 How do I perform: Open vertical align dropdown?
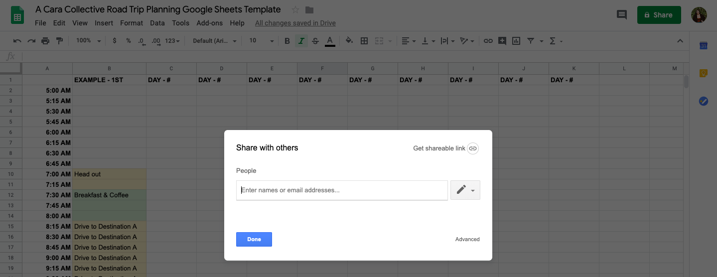pos(428,41)
